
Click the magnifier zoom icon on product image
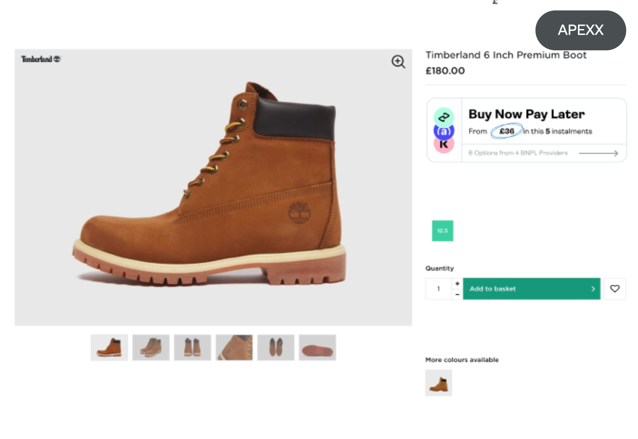click(398, 62)
